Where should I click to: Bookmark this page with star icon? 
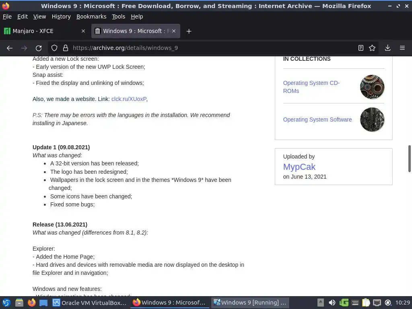(372, 48)
